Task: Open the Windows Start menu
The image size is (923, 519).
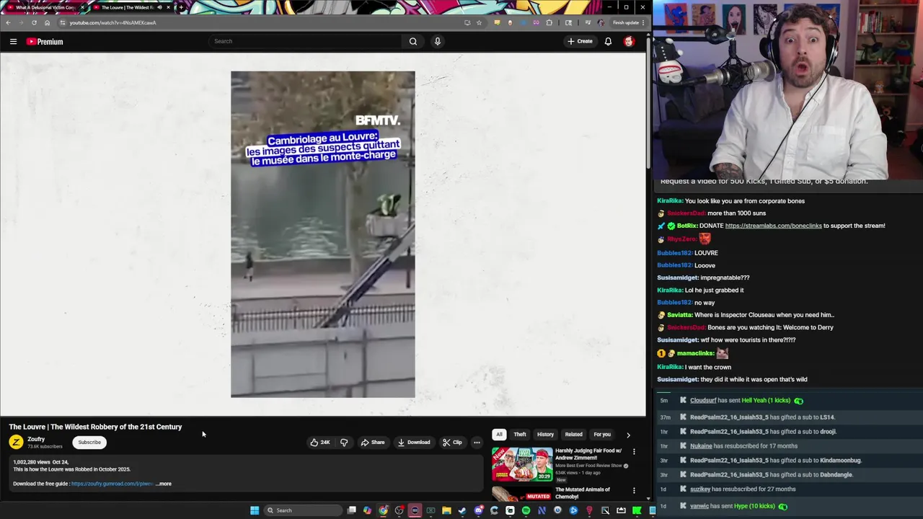Action: coord(255,510)
